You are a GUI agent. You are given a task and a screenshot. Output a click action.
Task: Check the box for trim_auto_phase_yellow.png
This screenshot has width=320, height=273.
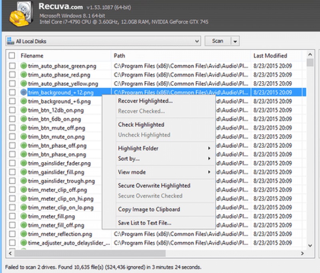pyautogui.click(x=12, y=83)
